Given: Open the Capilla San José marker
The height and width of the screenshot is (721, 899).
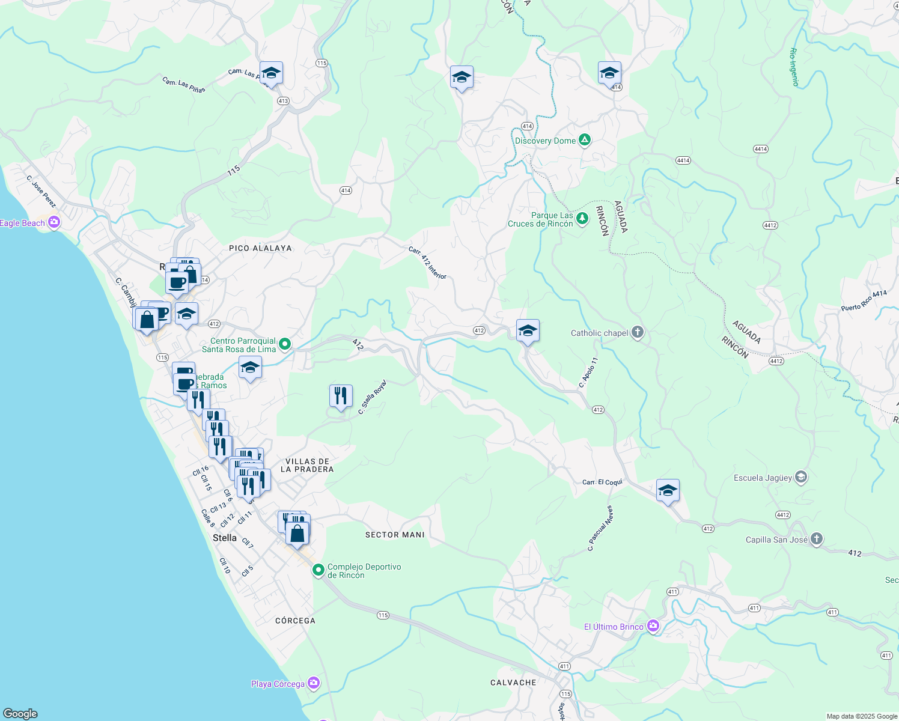Looking at the screenshot, I should (815, 540).
